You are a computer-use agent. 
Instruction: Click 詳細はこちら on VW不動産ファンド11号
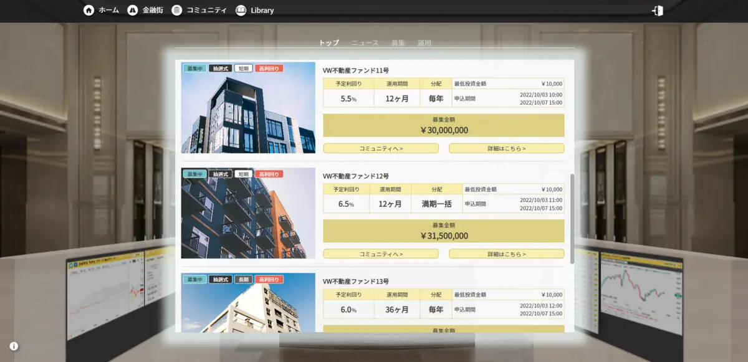[x=506, y=148]
